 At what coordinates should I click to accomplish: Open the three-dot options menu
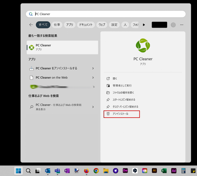(182, 25)
